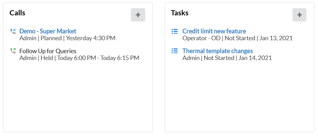Click Not Started status of Thermal template task
The image size is (318, 136).
coord(219,58)
